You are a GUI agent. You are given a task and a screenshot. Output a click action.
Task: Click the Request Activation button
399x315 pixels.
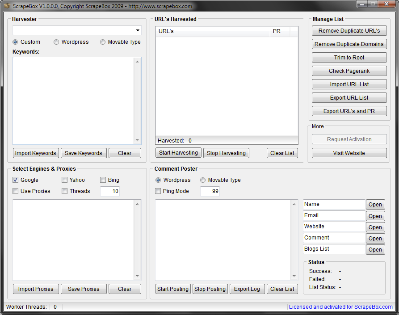[x=349, y=139]
